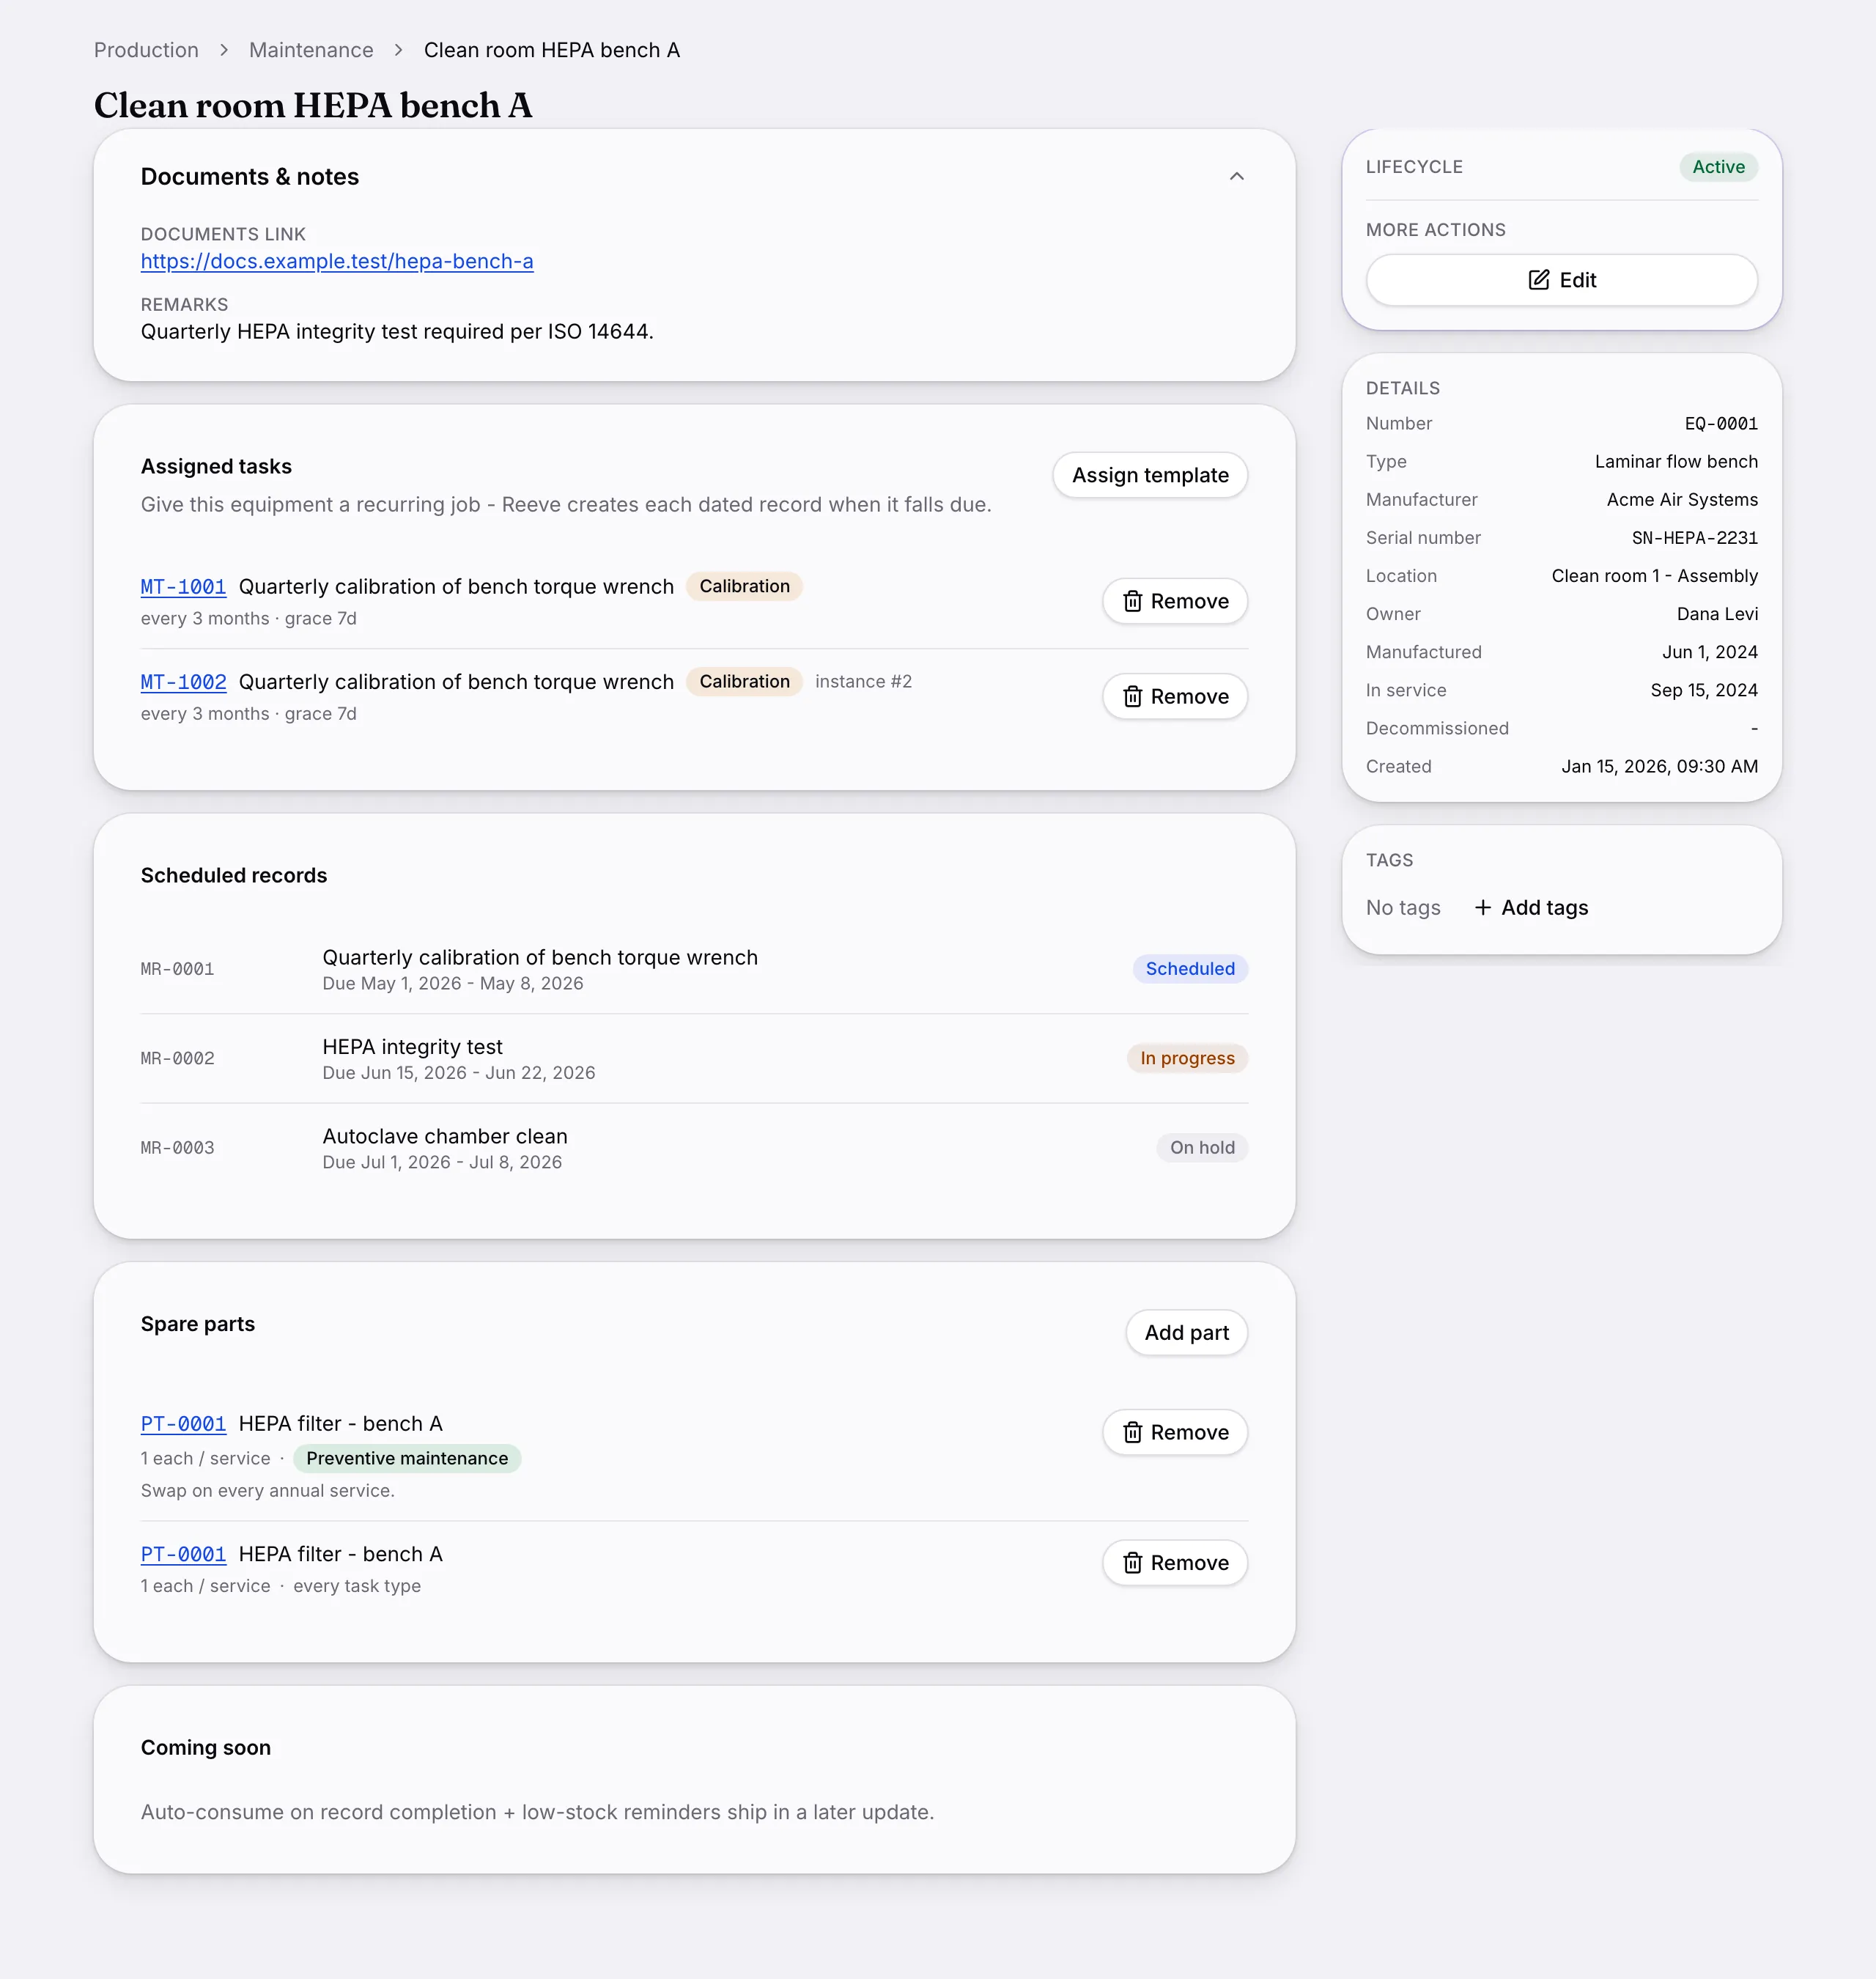Click the On hold status badge
This screenshot has height=1979, width=1876.
pyautogui.click(x=1202, y=1148)
